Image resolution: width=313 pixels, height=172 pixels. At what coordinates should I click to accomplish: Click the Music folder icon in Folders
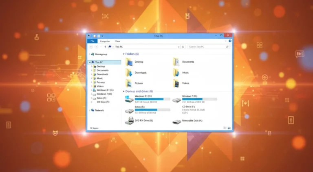pyautogui.click(x=176, y=73)
